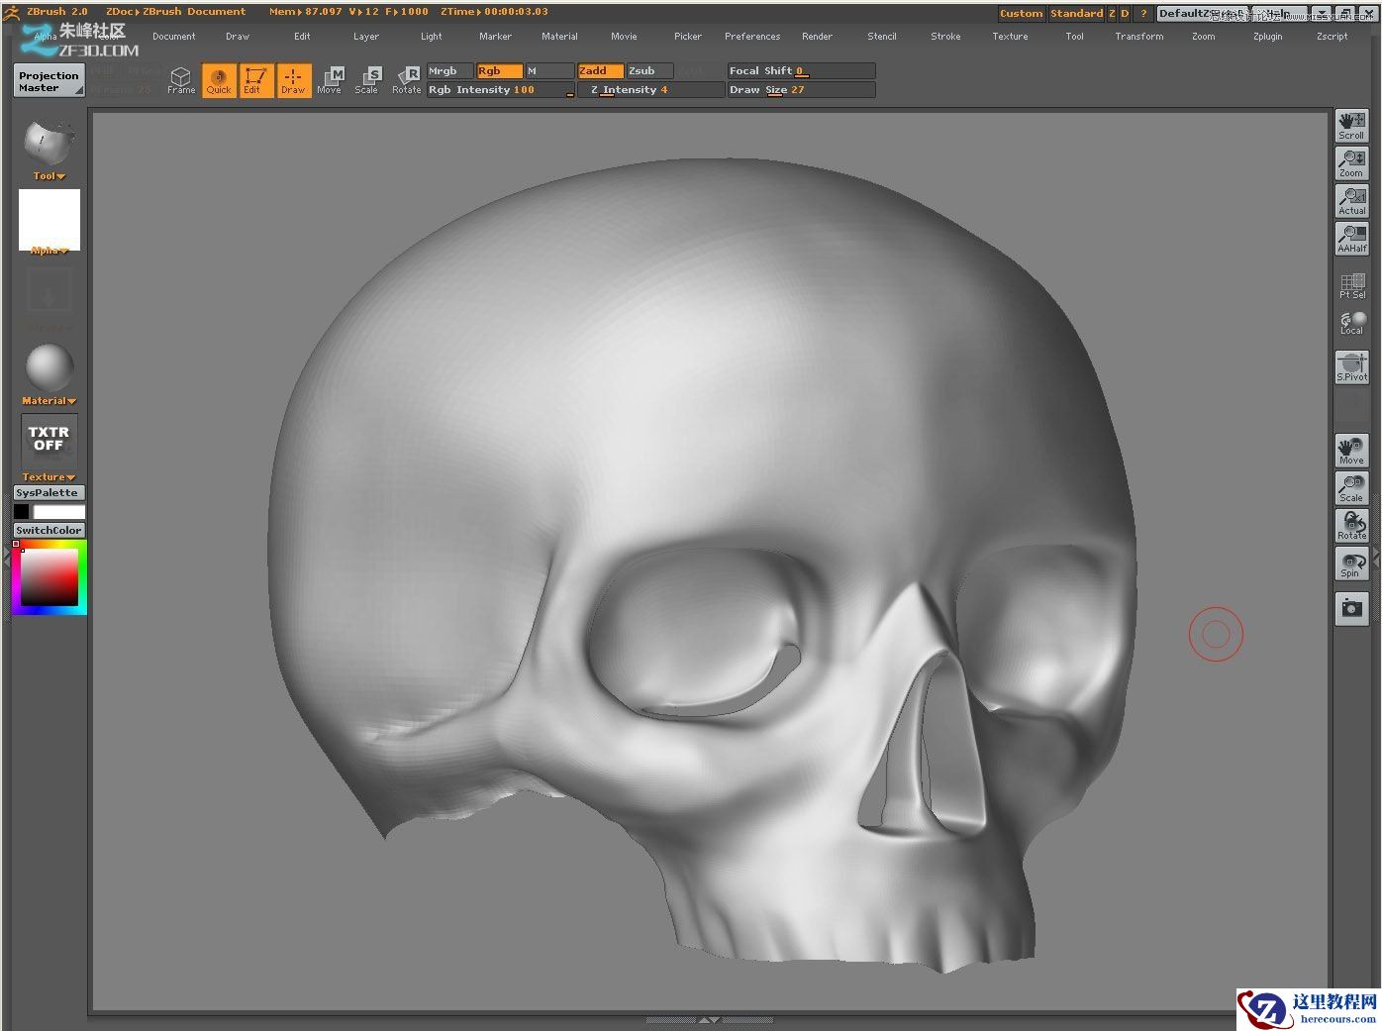This screenshot has height=1031, width=1382.
Task: Click the AAHalf icon in the right sidebar
Action: click(x=1350, y=238)
